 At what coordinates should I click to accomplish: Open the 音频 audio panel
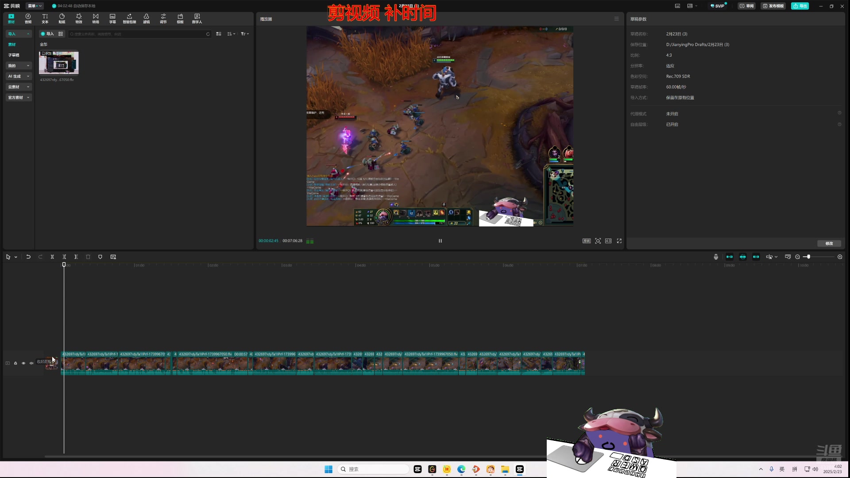pos(28,18)
